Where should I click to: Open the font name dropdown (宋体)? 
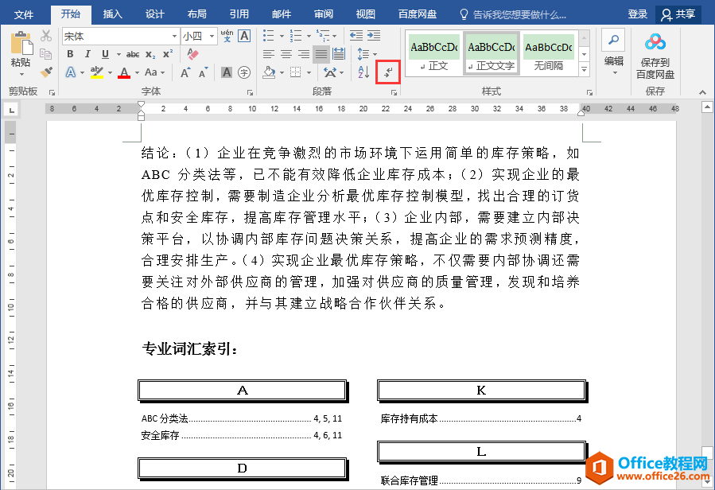[175, 36]
